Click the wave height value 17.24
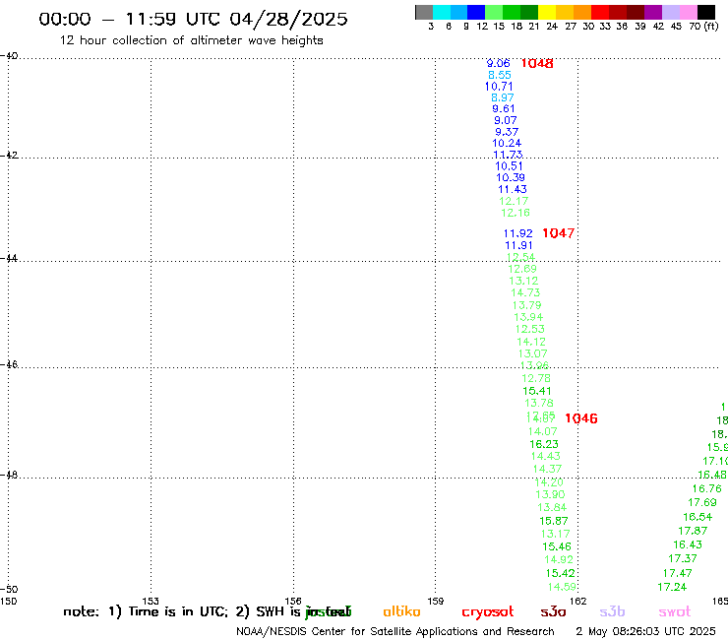 pos(672,587)
